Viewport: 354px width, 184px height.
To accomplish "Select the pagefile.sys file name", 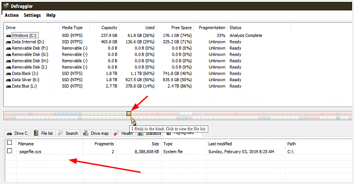I will 30,152.
